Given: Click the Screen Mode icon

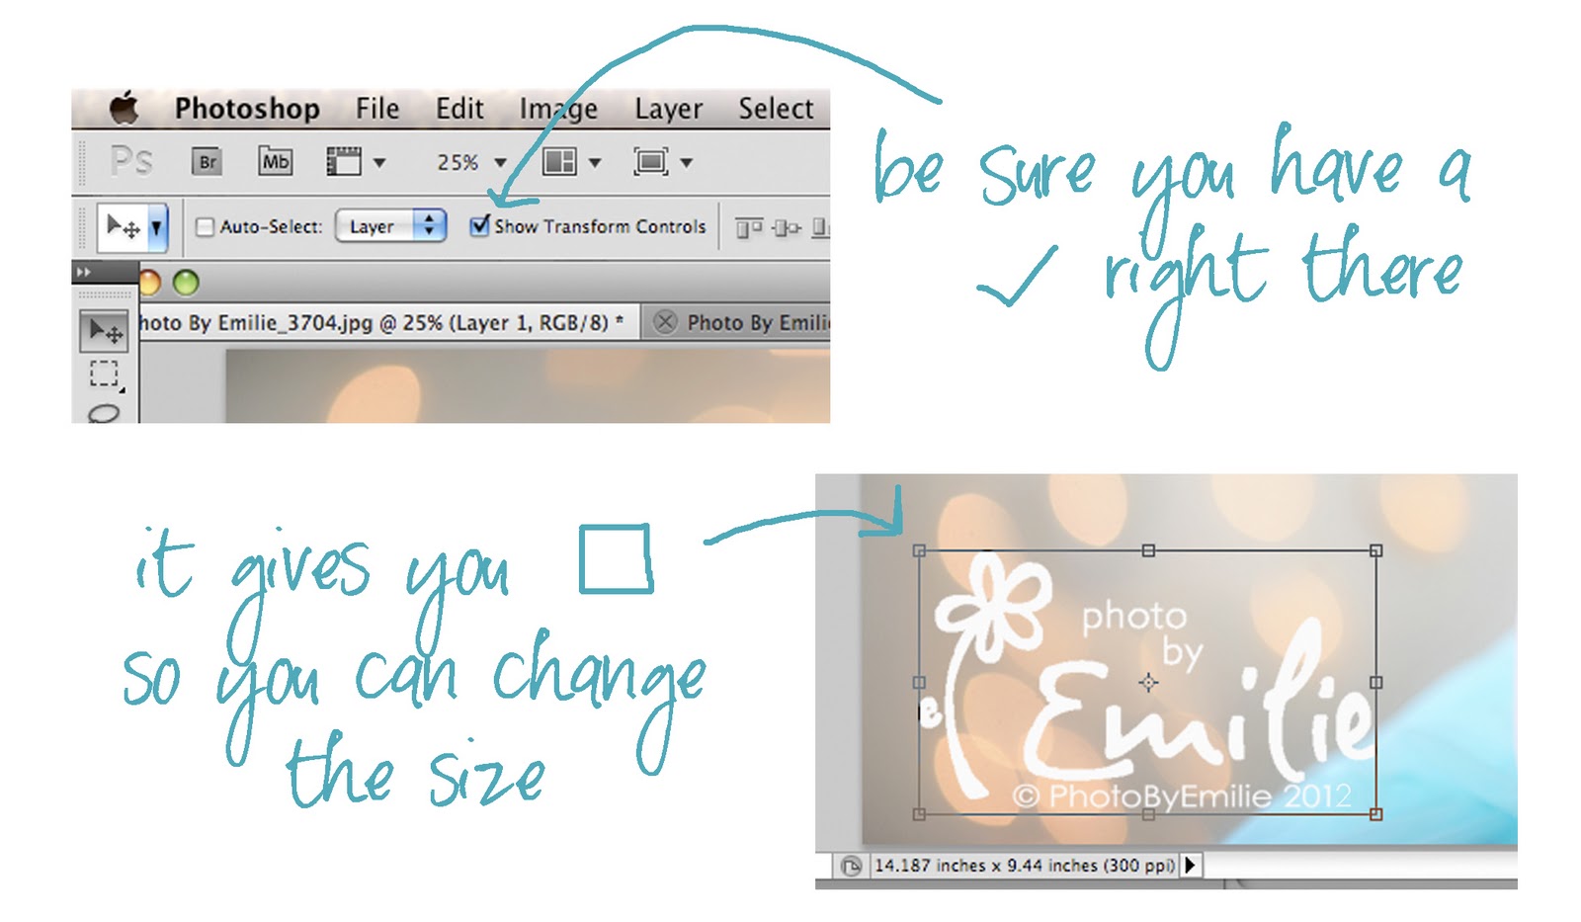Looking at the screenshot, I should click(651, 161).
